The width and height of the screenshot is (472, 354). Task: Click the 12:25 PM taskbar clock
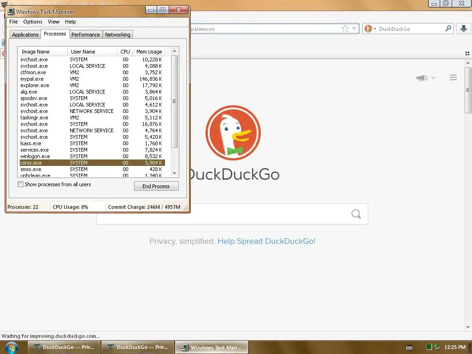pos(455,347)
